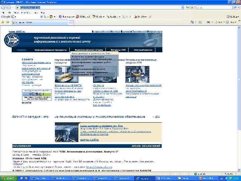Viewport: 241px width, 181px height.
Task: Open the View menu
Action: click(16, 13)
